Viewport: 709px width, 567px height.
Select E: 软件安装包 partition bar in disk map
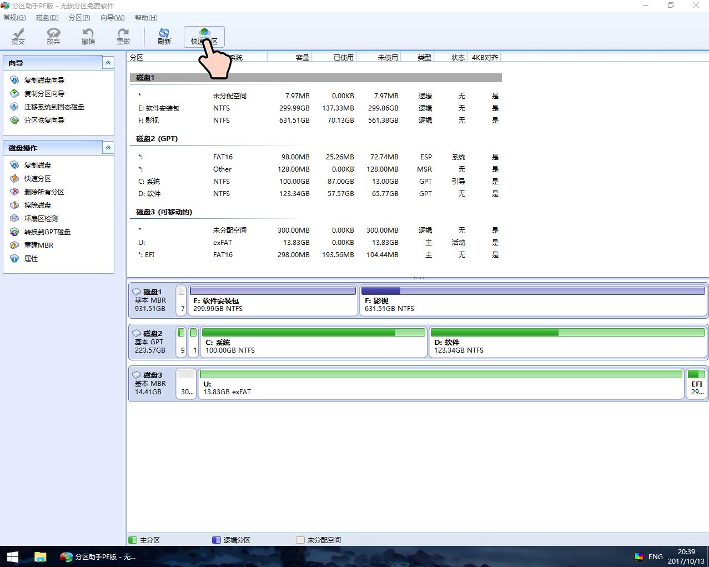pyautogui.click(x=273, y=300)
